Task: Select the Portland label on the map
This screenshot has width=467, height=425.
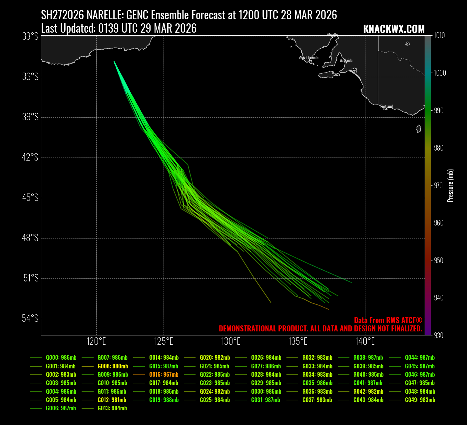Action: click(386, 107)
